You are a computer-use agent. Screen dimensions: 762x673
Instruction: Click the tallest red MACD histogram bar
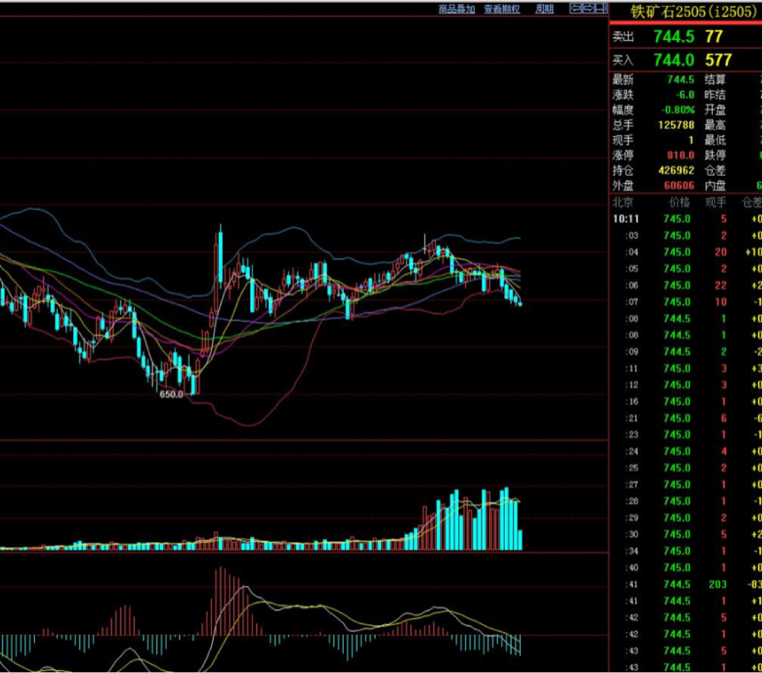[222, 601]
